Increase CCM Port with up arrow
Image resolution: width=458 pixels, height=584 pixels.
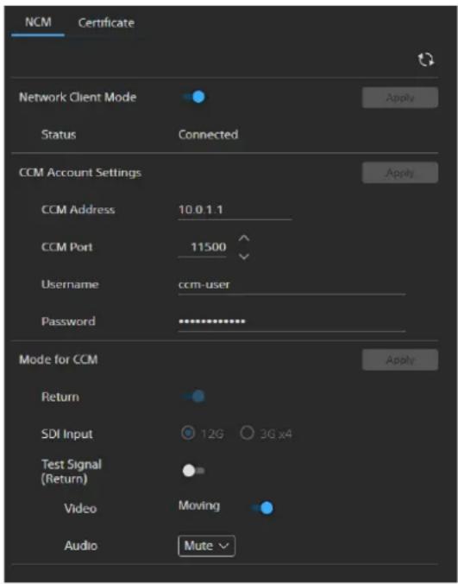[x=244, y=238]
